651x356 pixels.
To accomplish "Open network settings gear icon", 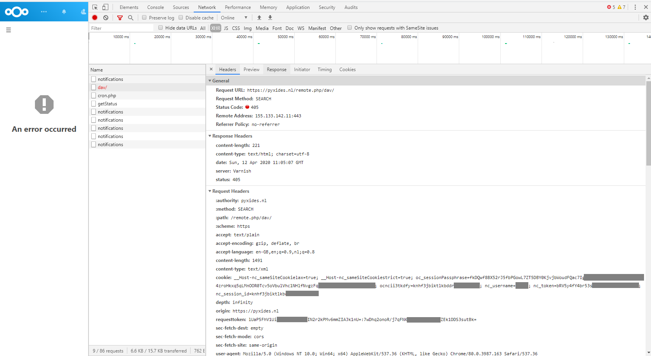I will point(646,17).
